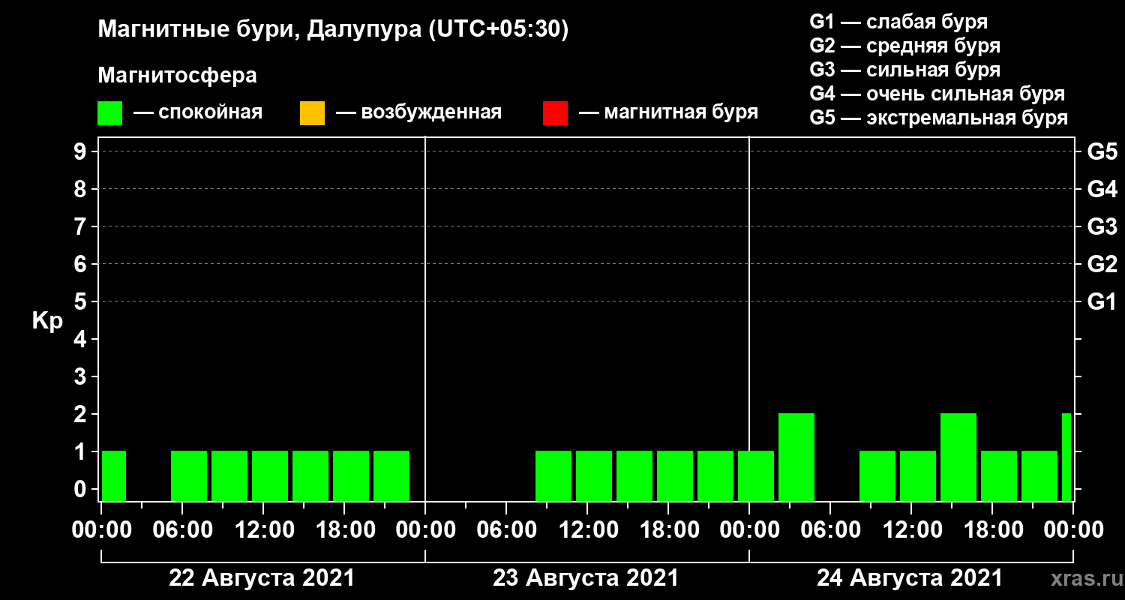1125x600 pixels.
Task: Click 'G2 — средняя буря' legend line
Action: pos(904,46)
